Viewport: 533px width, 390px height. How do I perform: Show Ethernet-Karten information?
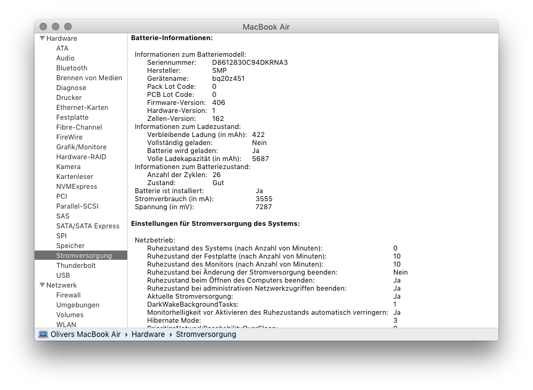click(x=82, y=107)
